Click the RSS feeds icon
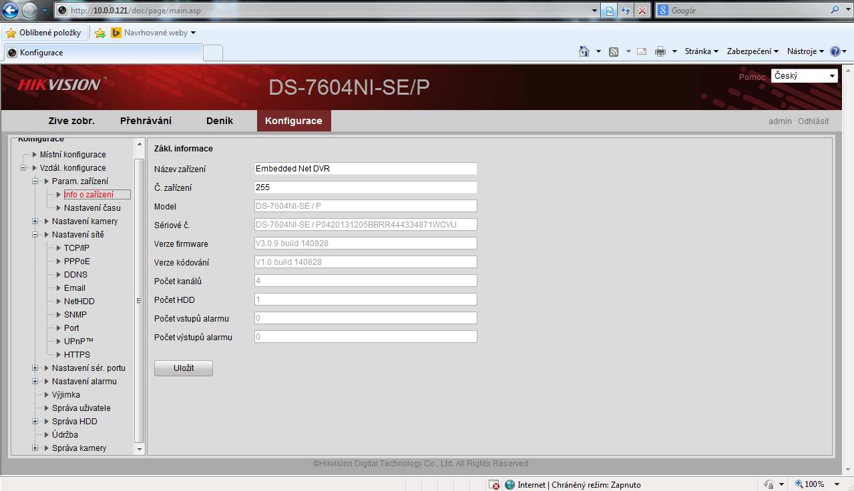This screenshot has height=491, width=854. pos(614,51)
